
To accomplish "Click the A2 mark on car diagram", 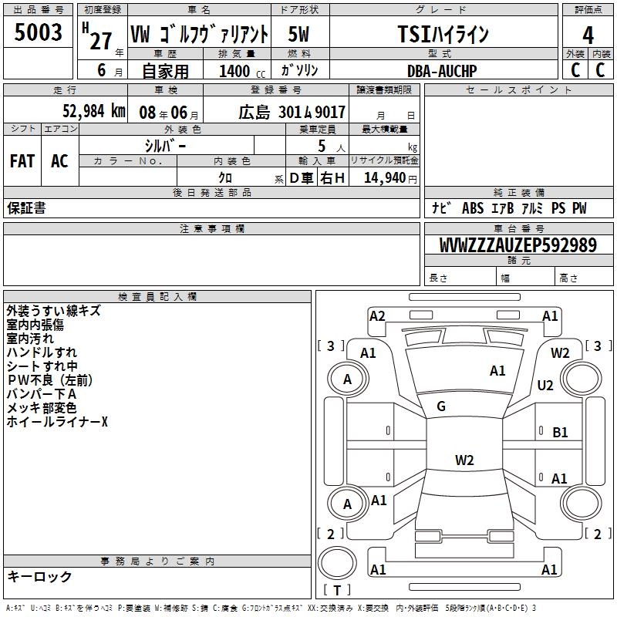I will [377, 316].
